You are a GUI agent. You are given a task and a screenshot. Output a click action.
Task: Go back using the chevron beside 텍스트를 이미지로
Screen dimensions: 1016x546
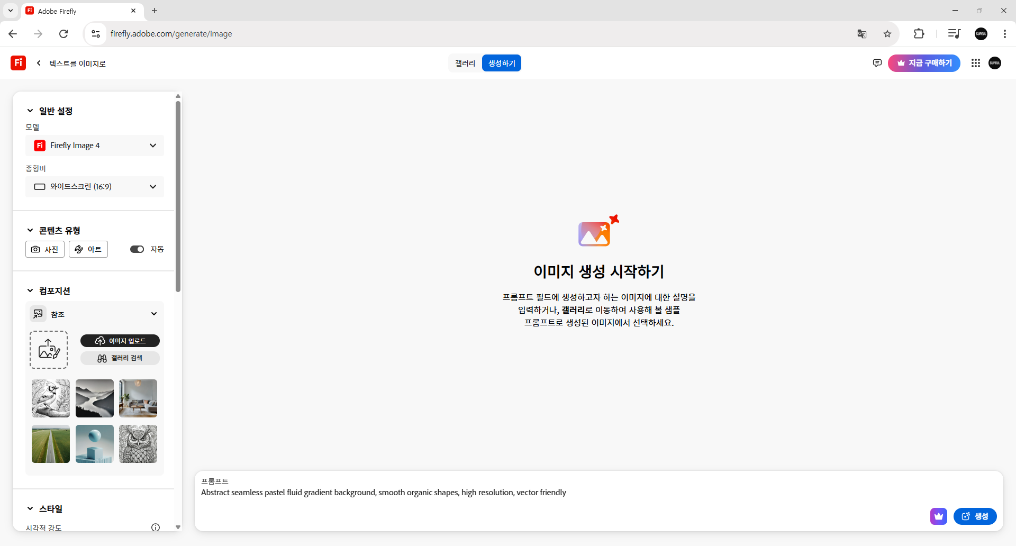39,63
